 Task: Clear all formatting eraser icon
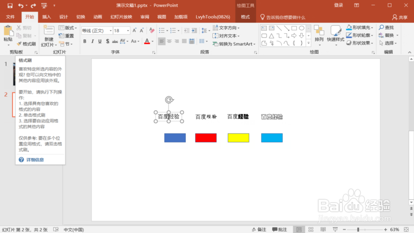pyautogui.click(x=152, y=31)
